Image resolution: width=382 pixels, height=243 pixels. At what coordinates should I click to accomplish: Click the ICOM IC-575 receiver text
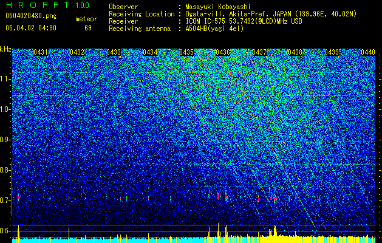244,21
